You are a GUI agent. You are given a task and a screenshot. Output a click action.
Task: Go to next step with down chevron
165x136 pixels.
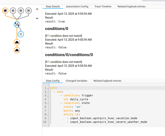[37, 18]
